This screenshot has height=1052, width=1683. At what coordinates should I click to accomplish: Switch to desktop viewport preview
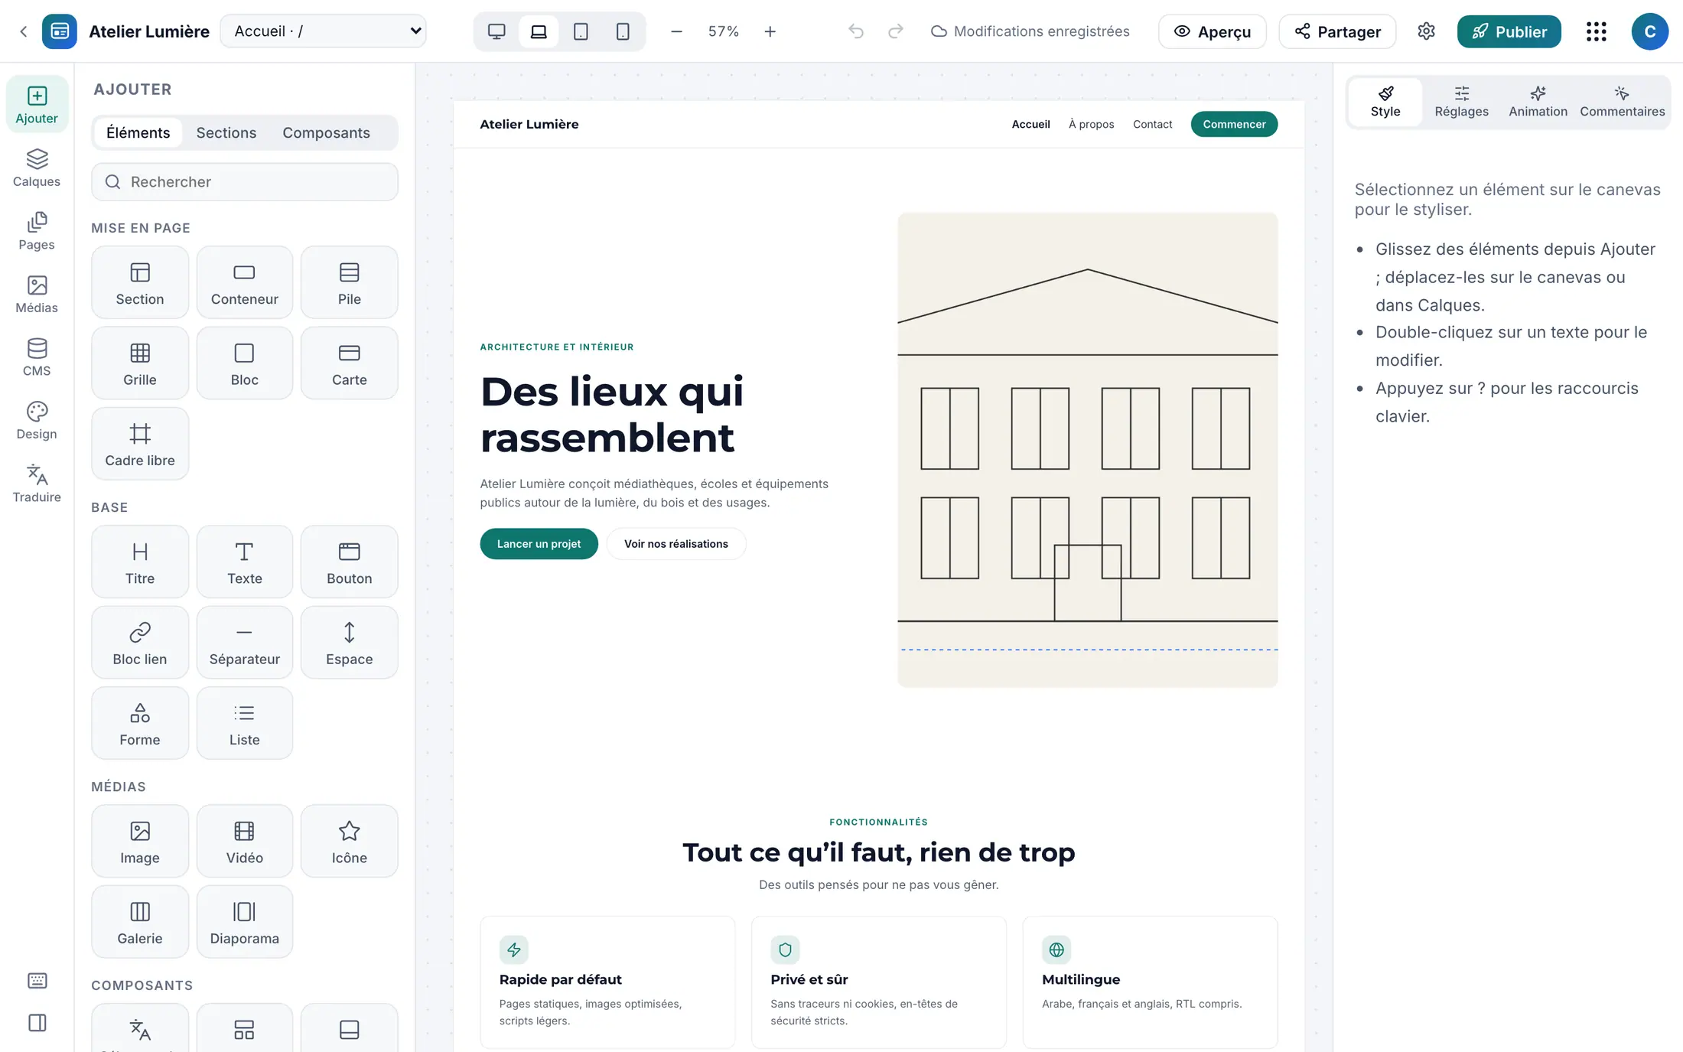(496, 31)
